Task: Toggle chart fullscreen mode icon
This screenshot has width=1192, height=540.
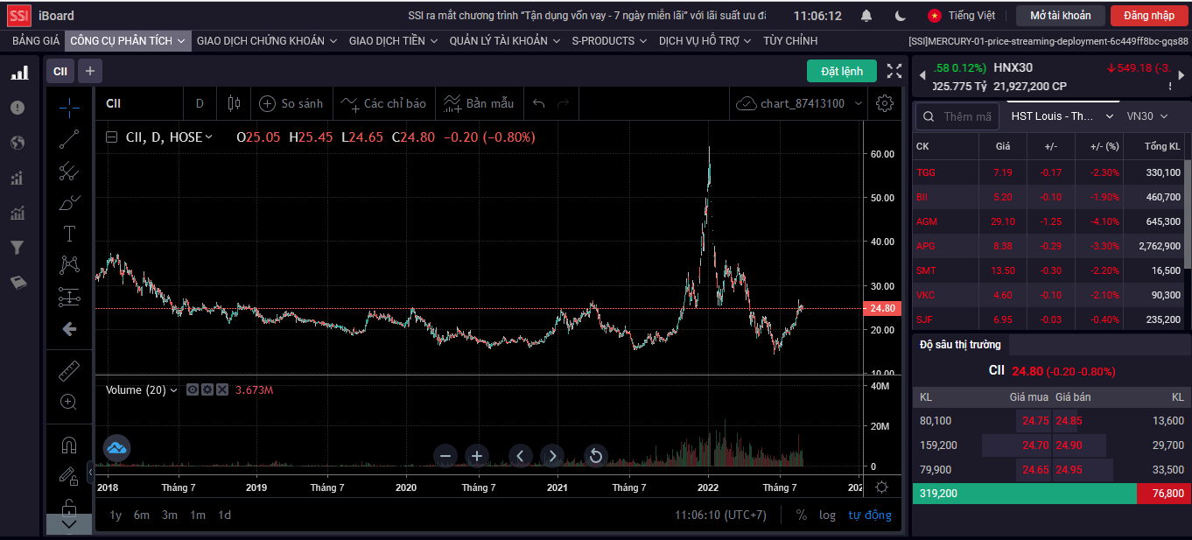Action: [x=894, y=71]
